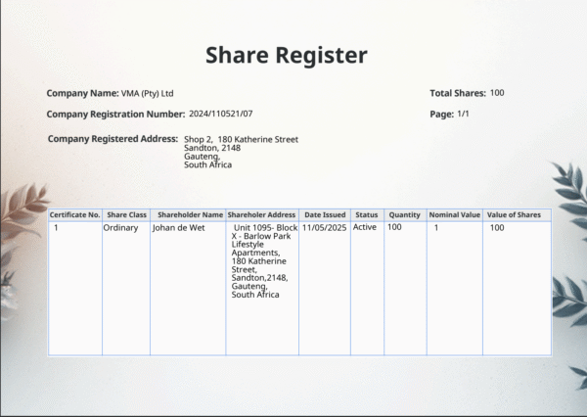587x417 pixels.
Task: Select the total shares value 100
Action: tap(497, 93)
